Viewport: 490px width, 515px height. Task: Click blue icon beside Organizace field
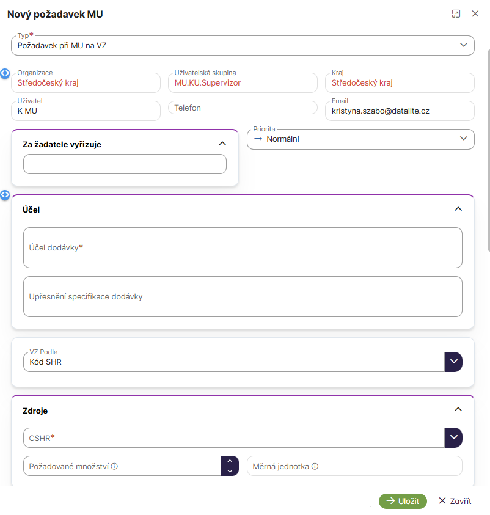[x=5, y=73]
